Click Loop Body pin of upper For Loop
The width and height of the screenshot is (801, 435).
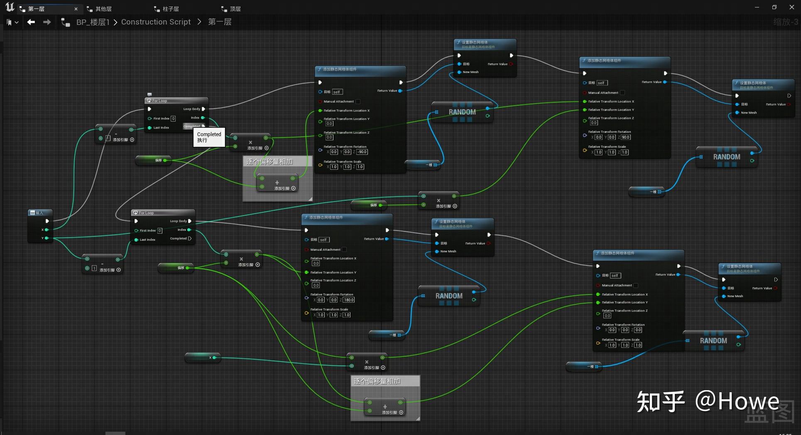[x=203, y=109]
